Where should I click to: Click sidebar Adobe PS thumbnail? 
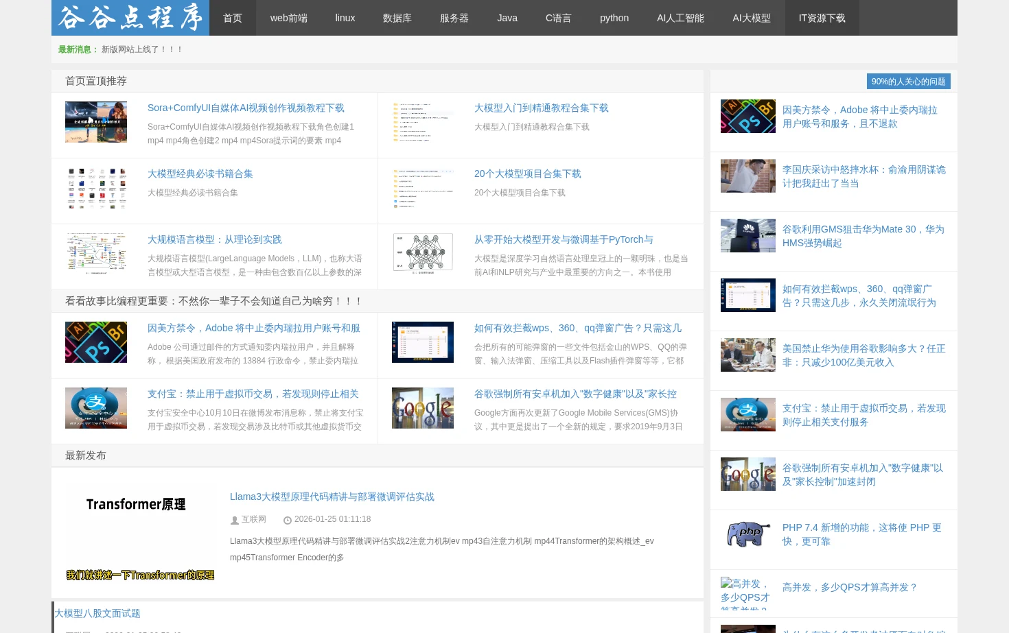tap(748, 116)
